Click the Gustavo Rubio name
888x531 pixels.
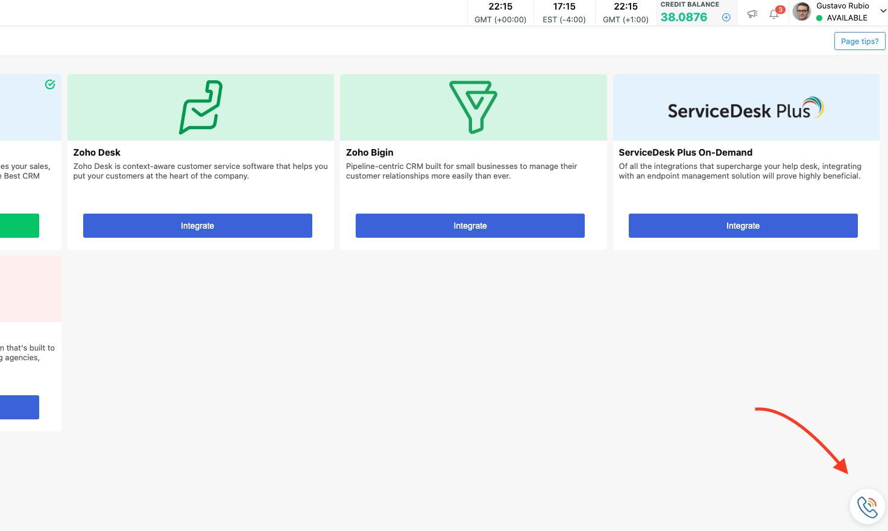coord(843,6)
